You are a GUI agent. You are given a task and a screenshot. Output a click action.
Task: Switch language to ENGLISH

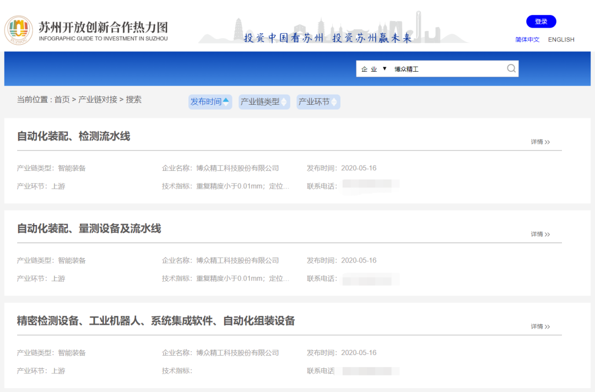pos(561,39)
